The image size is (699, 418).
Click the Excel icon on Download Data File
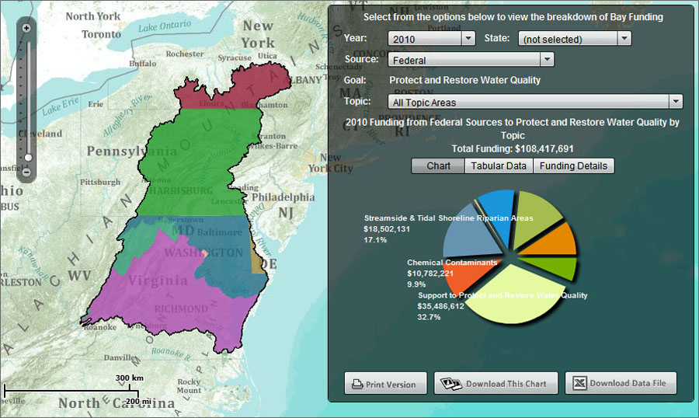tap(579, 383)
